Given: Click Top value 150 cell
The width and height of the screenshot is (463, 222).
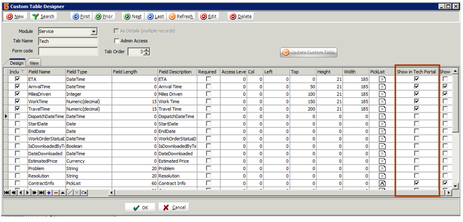Looking at the screenshot, I should (x=303, y=102).
